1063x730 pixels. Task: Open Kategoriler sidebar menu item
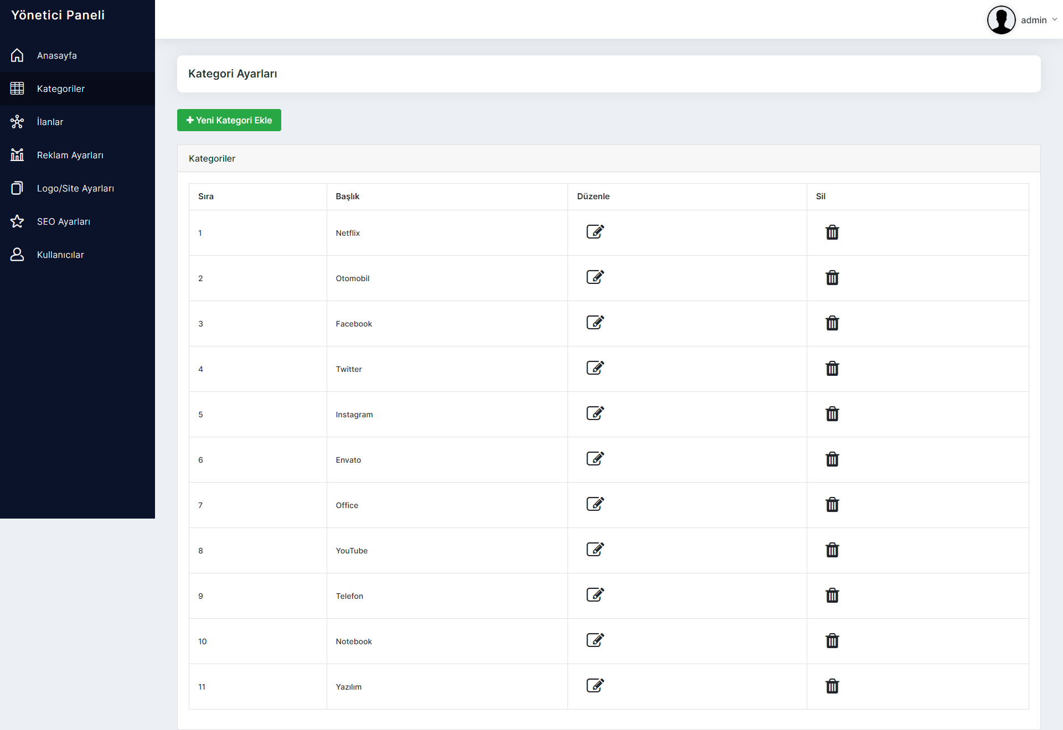78,89
